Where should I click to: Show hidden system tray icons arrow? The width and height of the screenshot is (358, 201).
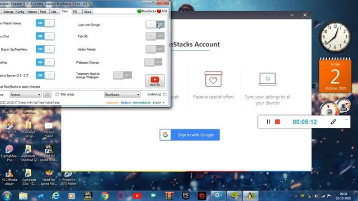(x=296, y=196)
